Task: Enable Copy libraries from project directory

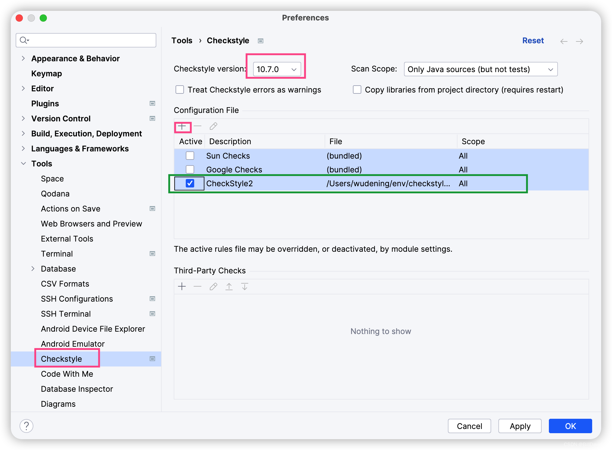Action: click(x=357, y=90)
